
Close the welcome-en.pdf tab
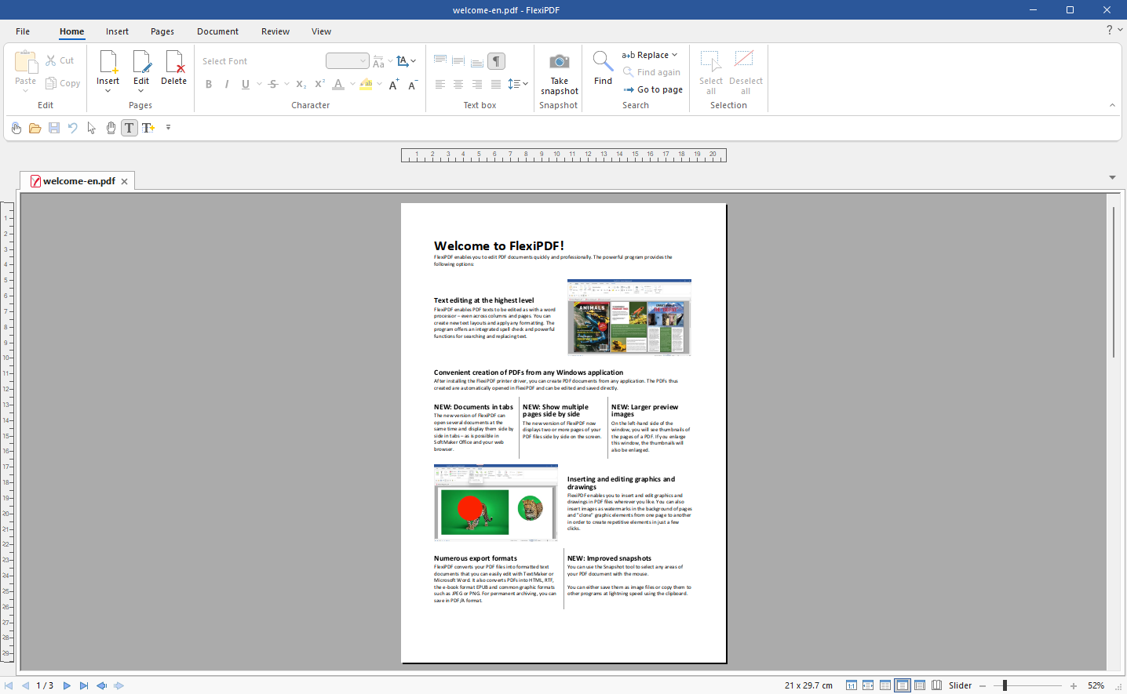pos(124,181)
